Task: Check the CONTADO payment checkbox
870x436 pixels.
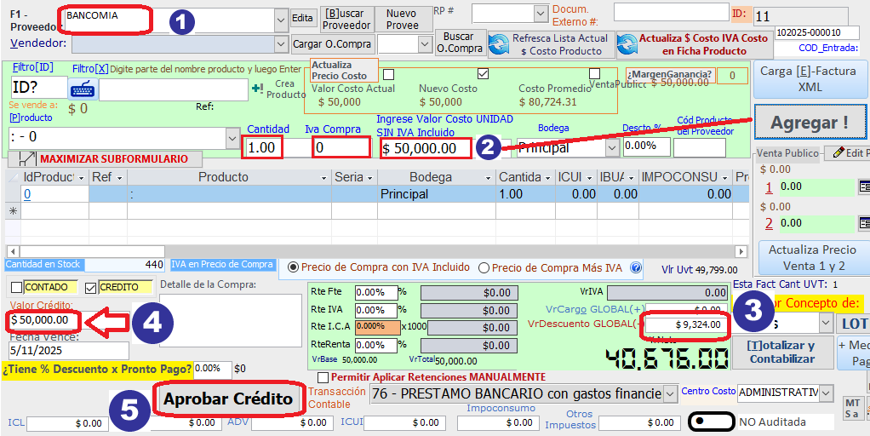Action: tap(17, 287)
